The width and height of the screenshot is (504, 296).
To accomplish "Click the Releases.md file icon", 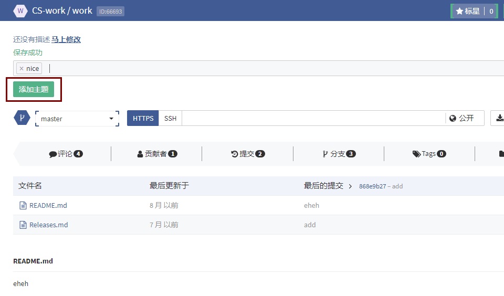I will pos(23,225).
